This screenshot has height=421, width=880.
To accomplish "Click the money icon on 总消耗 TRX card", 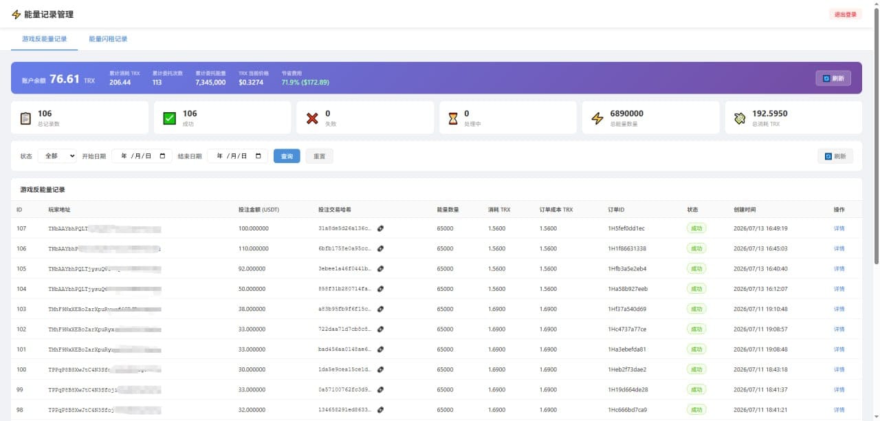I will pos(740,118).
